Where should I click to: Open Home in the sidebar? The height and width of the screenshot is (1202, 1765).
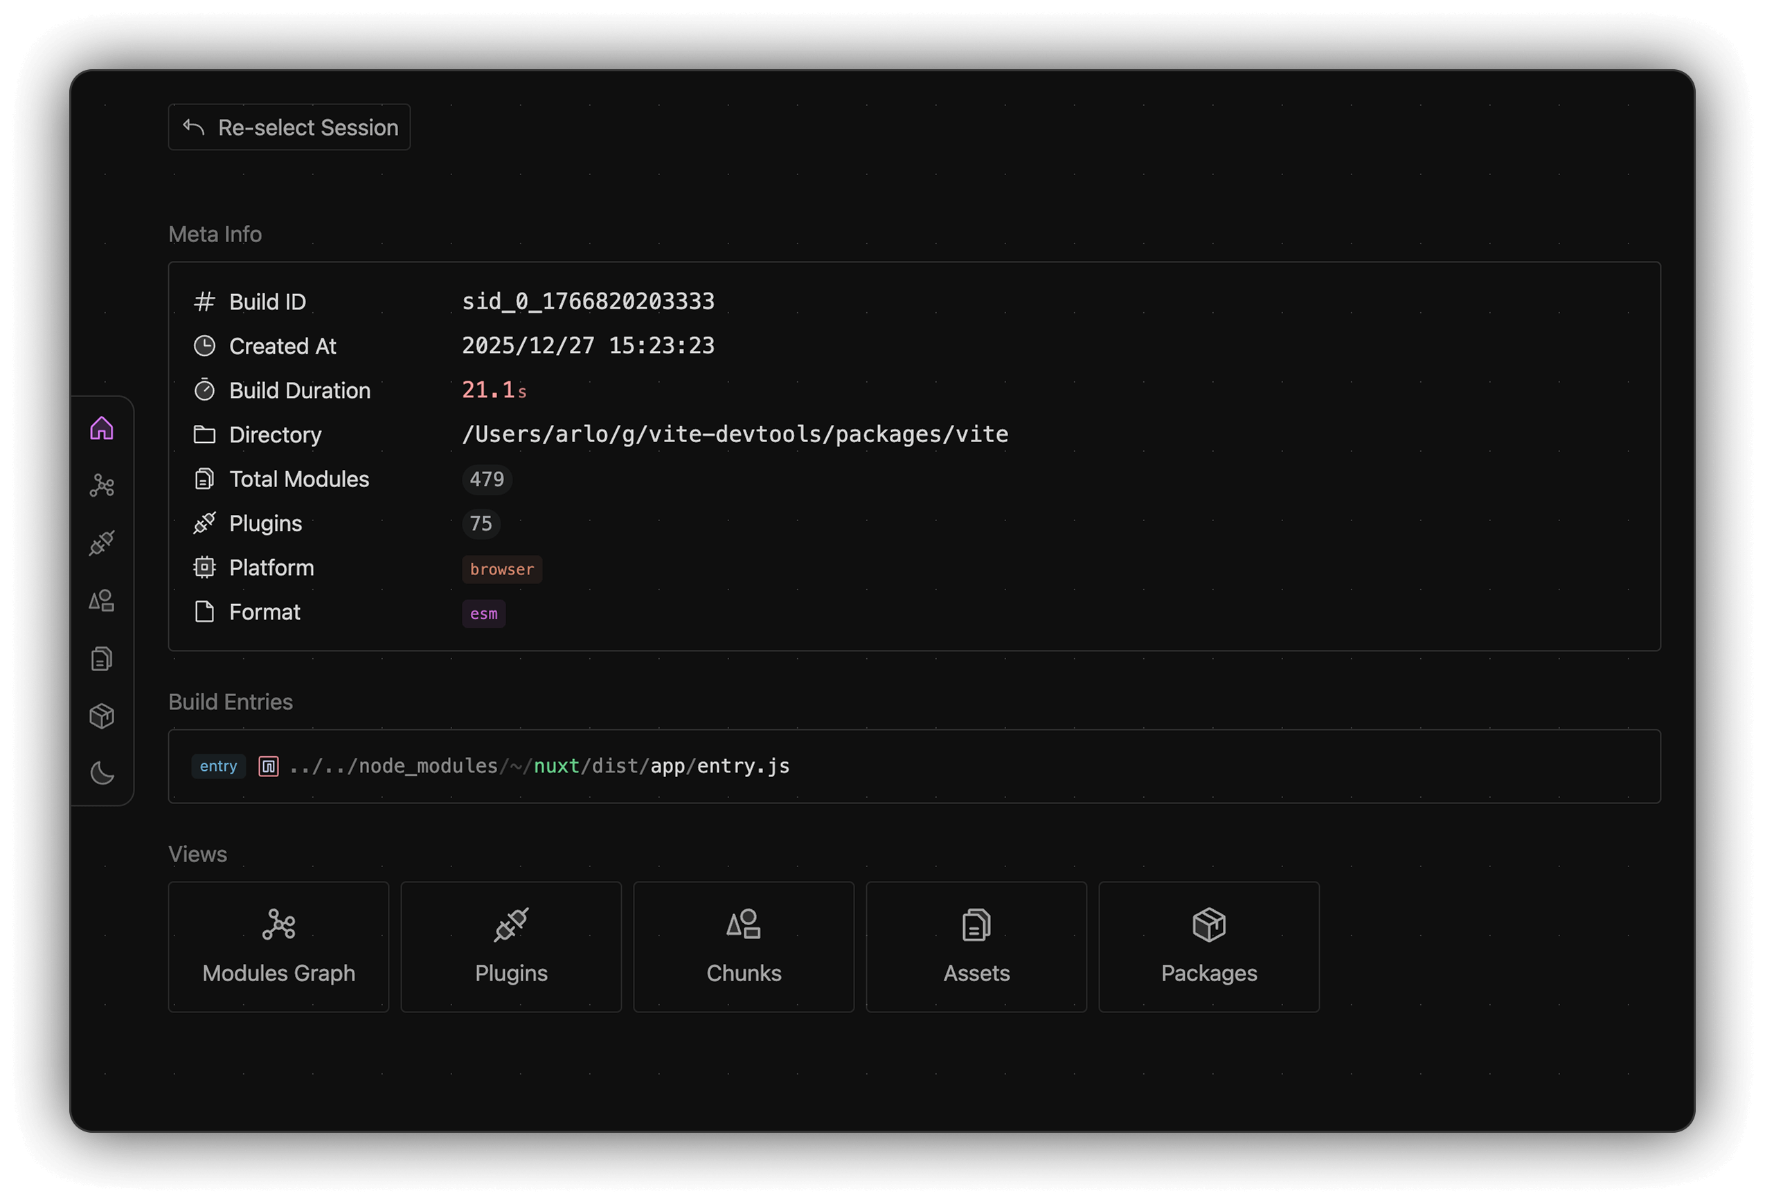pos(102,429)
